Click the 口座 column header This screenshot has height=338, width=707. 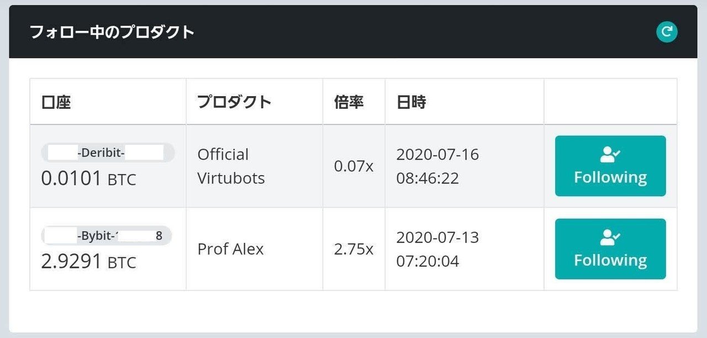pos(56,102)
